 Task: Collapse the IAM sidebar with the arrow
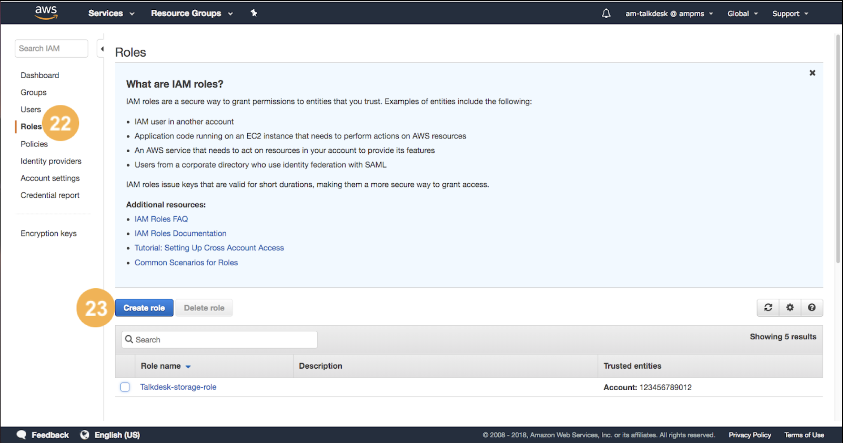pos(102,49)
